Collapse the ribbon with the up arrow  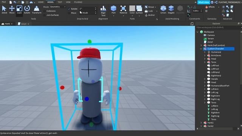pyautogui.click(x=195, y=2)
